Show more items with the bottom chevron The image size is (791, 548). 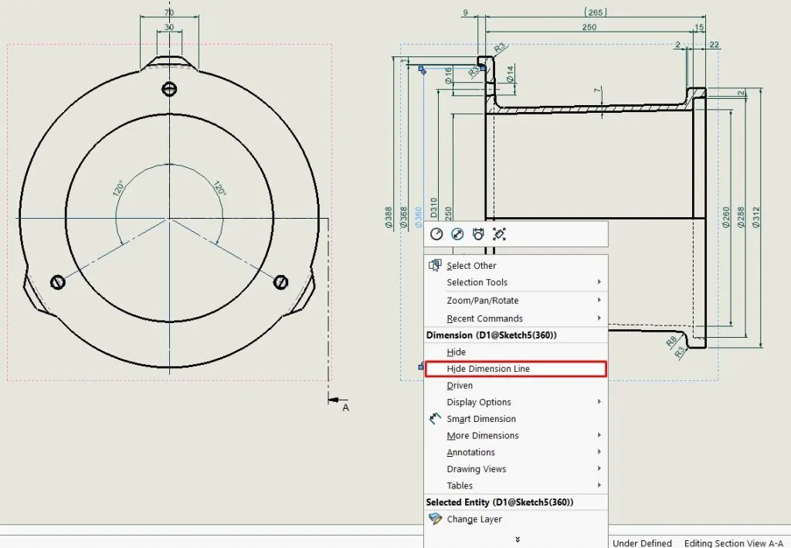click(517, 539)
